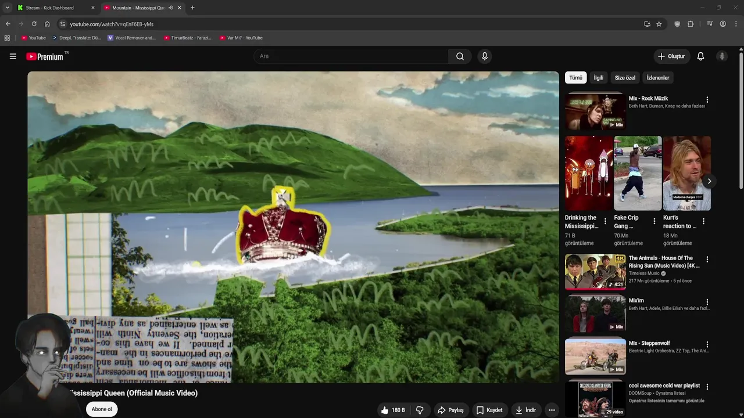Open Mix - Steppenwolf thumbnail
Viewport: 744px width, 418px height.
point(595,356)
